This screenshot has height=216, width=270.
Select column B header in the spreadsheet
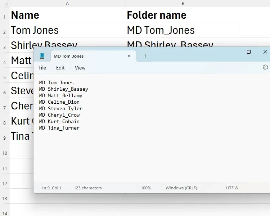point(183,4)
